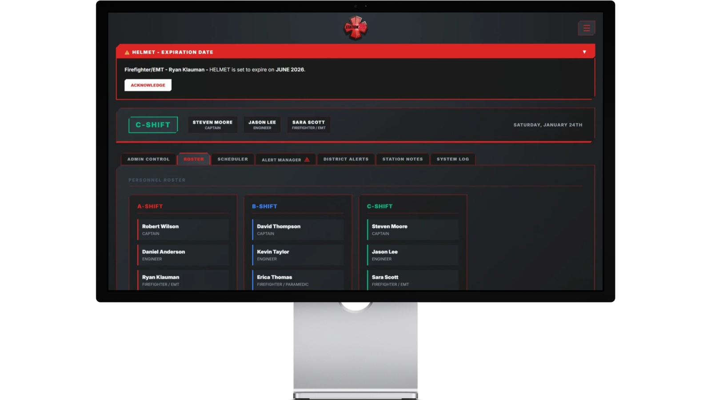
Task: Switch to the Roster tab
Action: pyautogui.click(x=194, y=159)
